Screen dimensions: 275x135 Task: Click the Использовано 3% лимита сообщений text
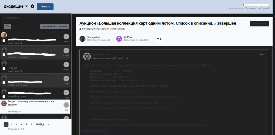coord(249,8)
